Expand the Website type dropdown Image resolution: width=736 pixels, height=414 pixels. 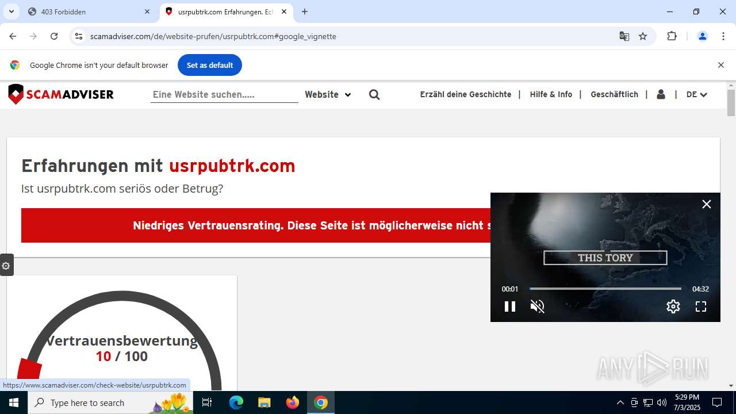328,94
